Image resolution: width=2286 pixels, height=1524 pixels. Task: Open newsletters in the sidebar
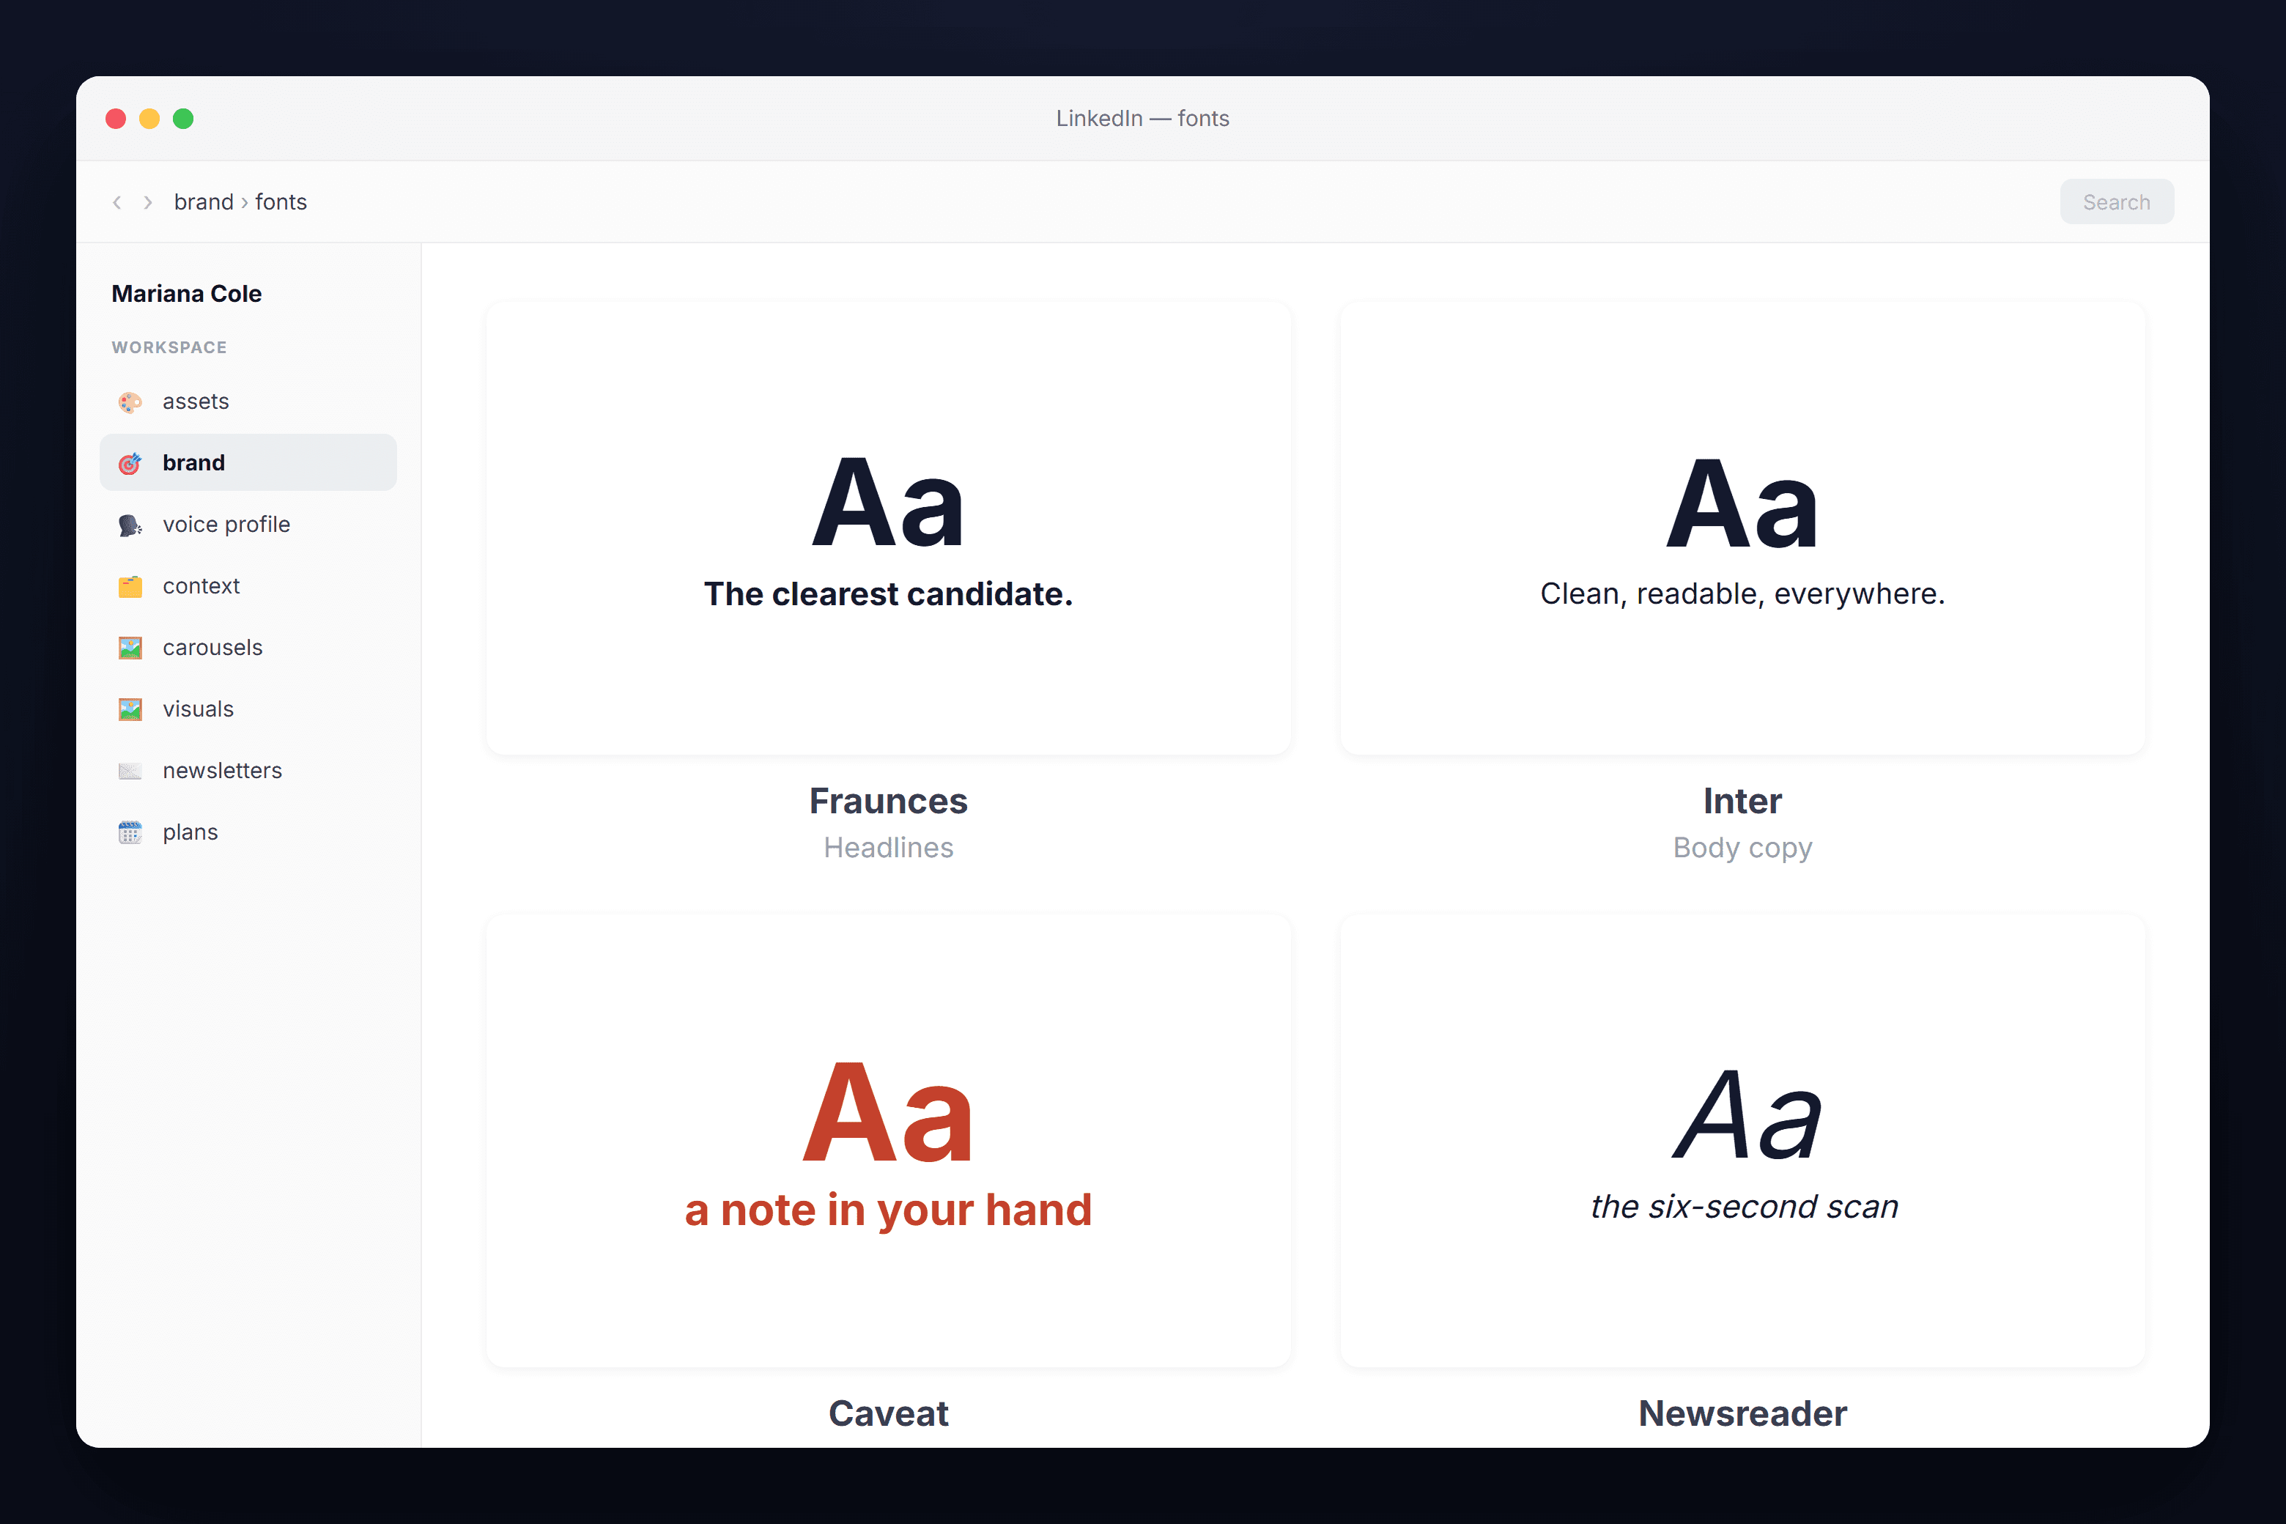click(248, 771)
